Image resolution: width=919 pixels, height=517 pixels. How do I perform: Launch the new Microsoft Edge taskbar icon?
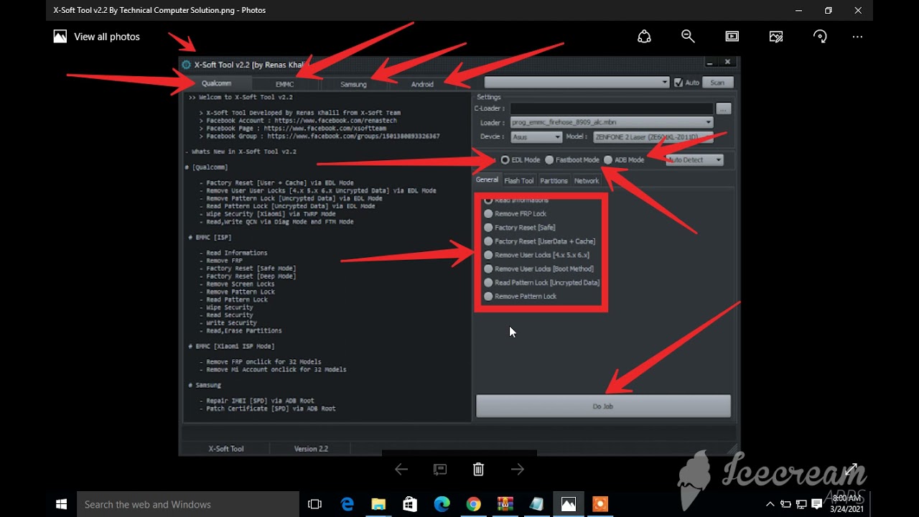click(442, 504)
